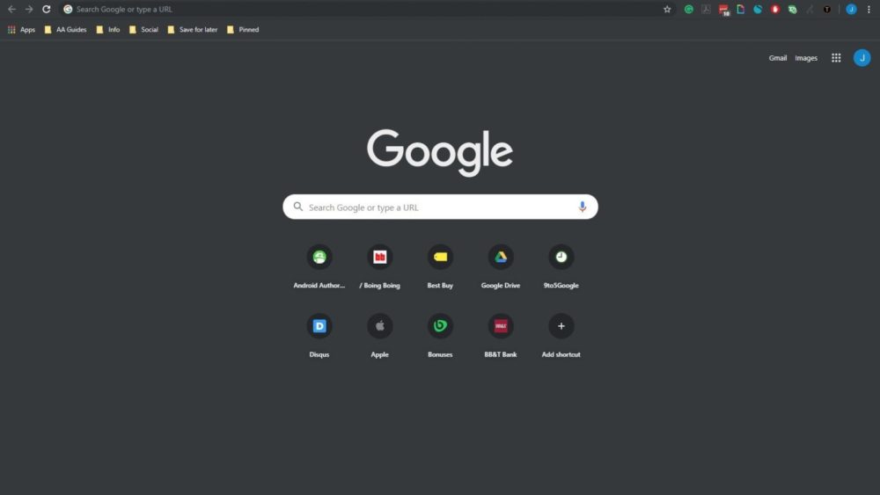Open the Android Authority shortcut
This screenshot has width=880, height=495.
point(319,267)
